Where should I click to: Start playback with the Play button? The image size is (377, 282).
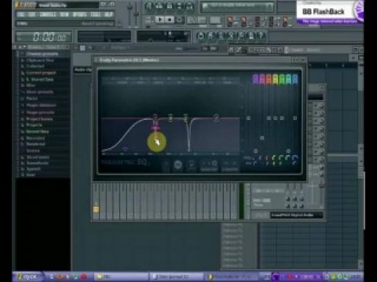tap(160, 19)
